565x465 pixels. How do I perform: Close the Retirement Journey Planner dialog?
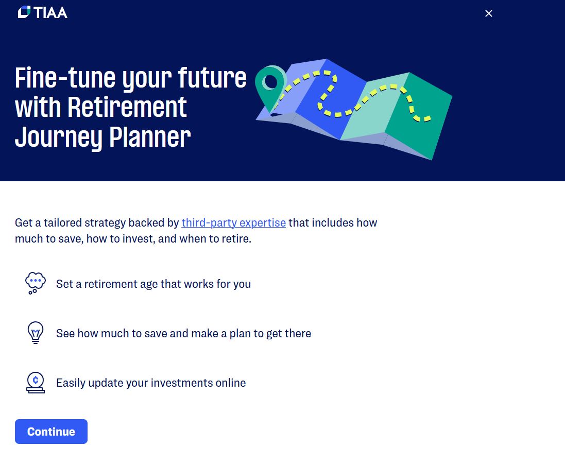[489, 13]
